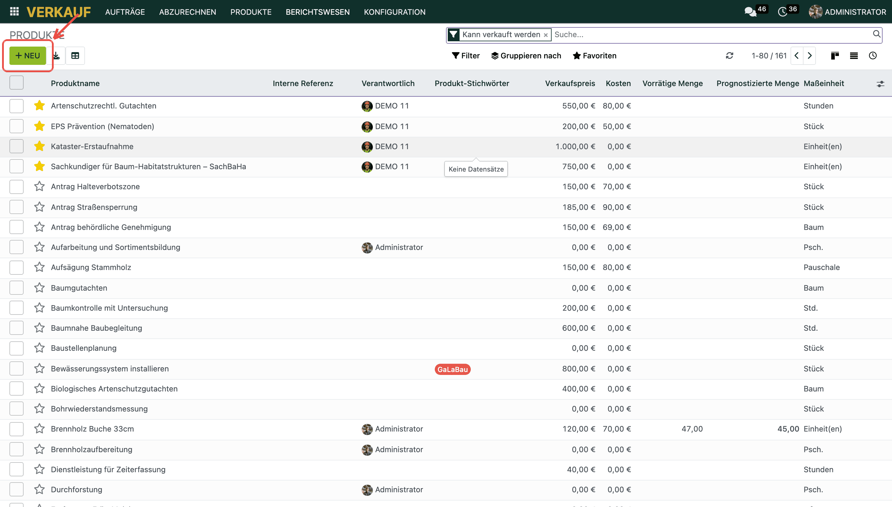Sort by the Verkaufspreis column header
Image resolution: width=892 pixels, height=507 pixels.
570,83
